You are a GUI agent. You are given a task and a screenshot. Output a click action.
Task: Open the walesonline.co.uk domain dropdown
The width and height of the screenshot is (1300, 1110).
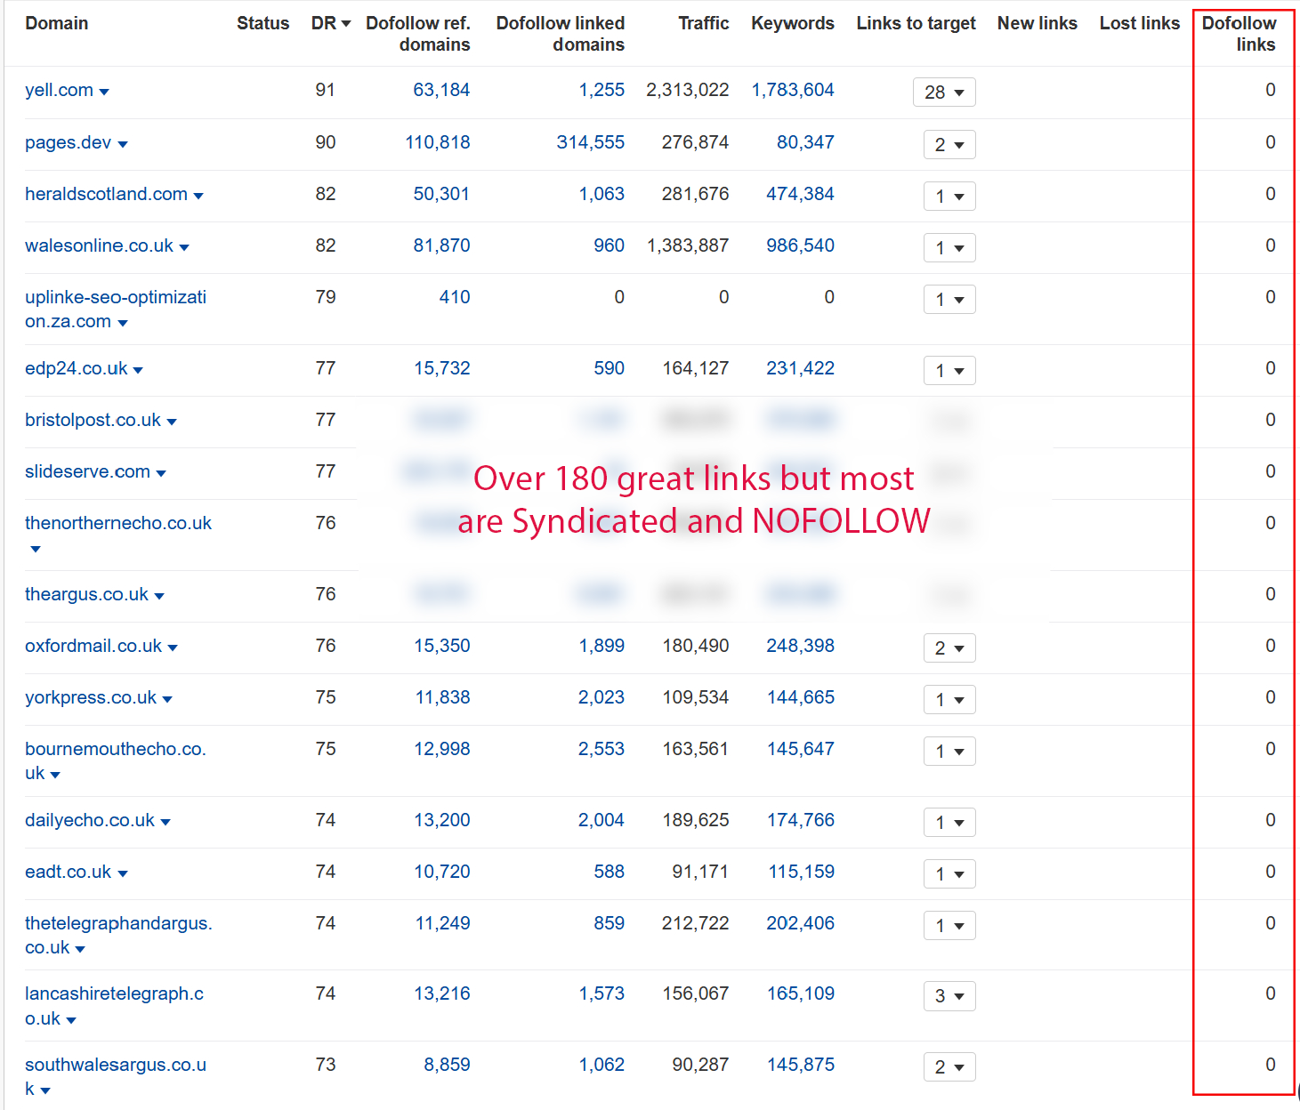click(x=184, y=247)
